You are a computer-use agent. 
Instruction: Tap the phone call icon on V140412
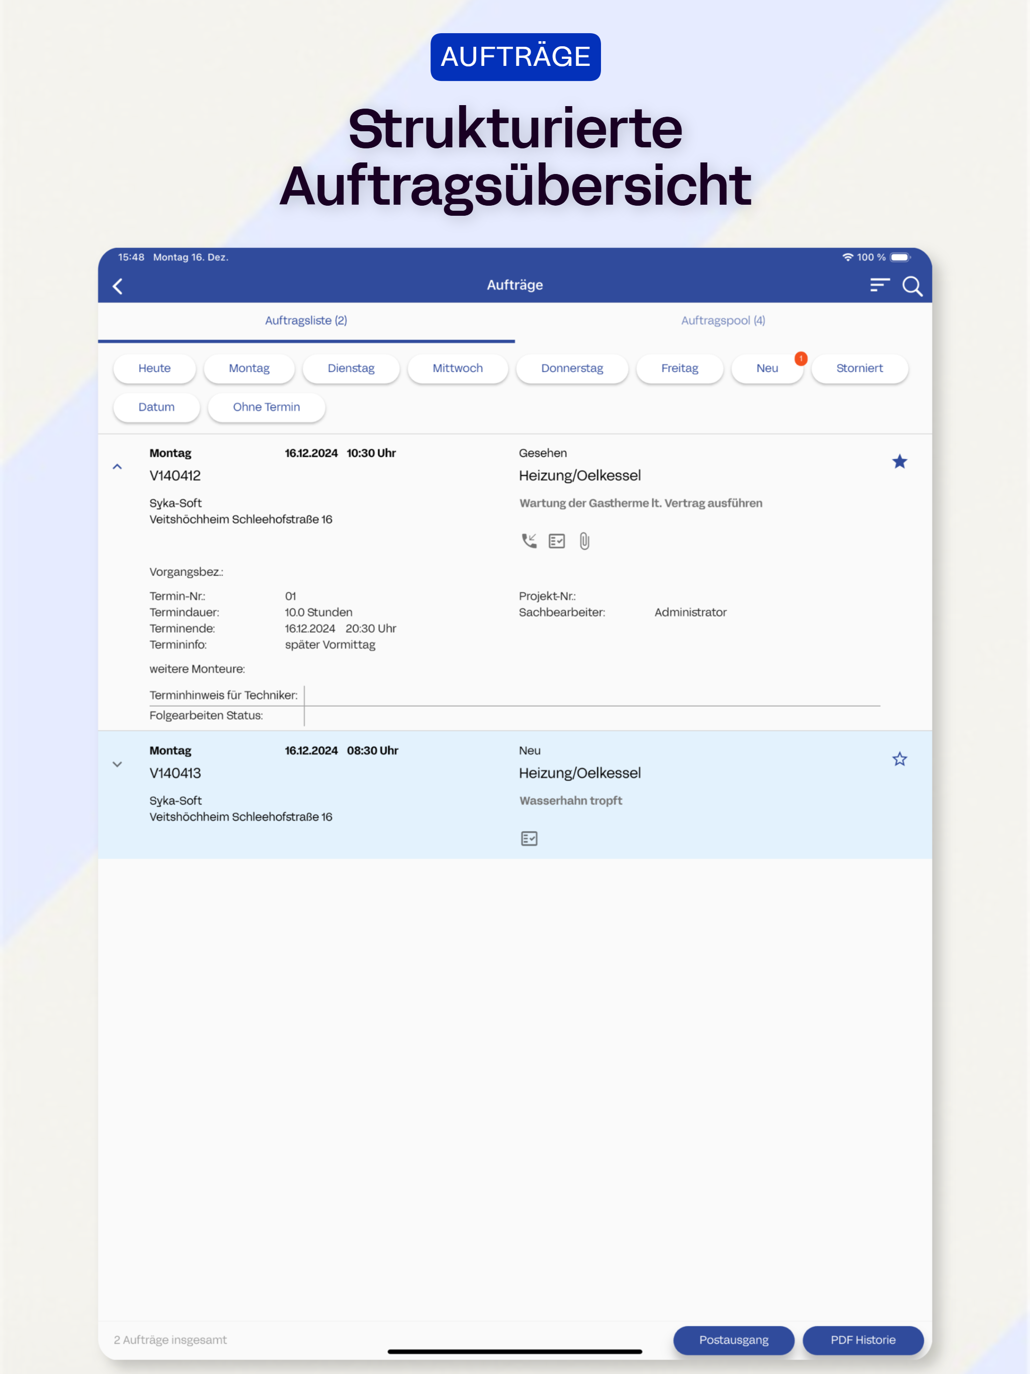tap(529, 541)
